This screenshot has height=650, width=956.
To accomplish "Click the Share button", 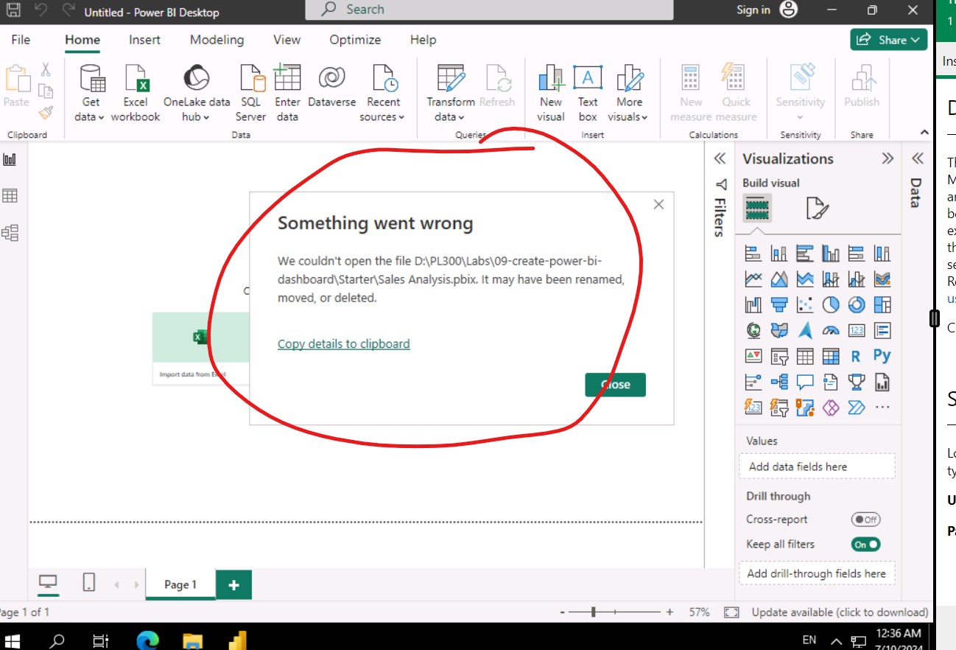I will (x=888, y=40).
